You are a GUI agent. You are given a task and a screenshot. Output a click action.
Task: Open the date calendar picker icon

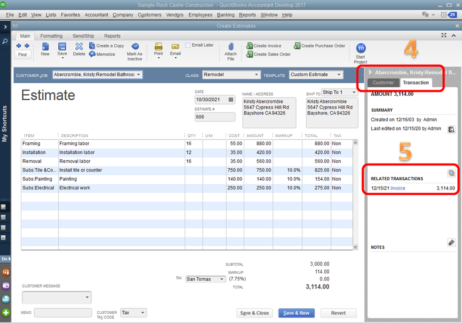(231, 100)
